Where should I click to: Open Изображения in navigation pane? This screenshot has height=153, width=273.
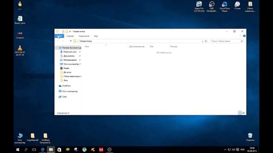click(x=70, y=60)
